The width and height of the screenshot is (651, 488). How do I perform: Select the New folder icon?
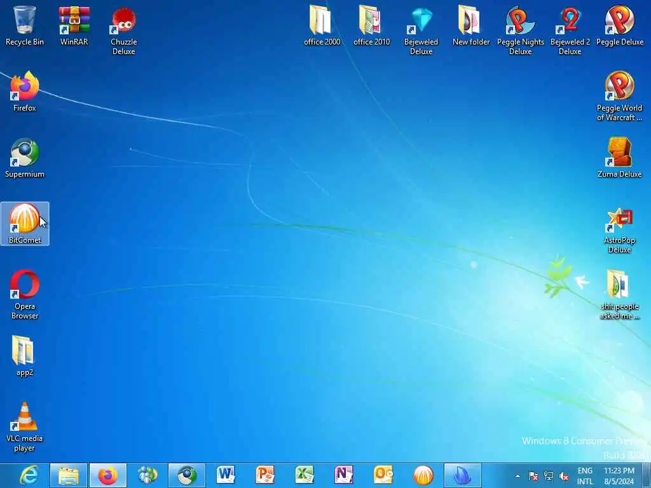[471, 25]
